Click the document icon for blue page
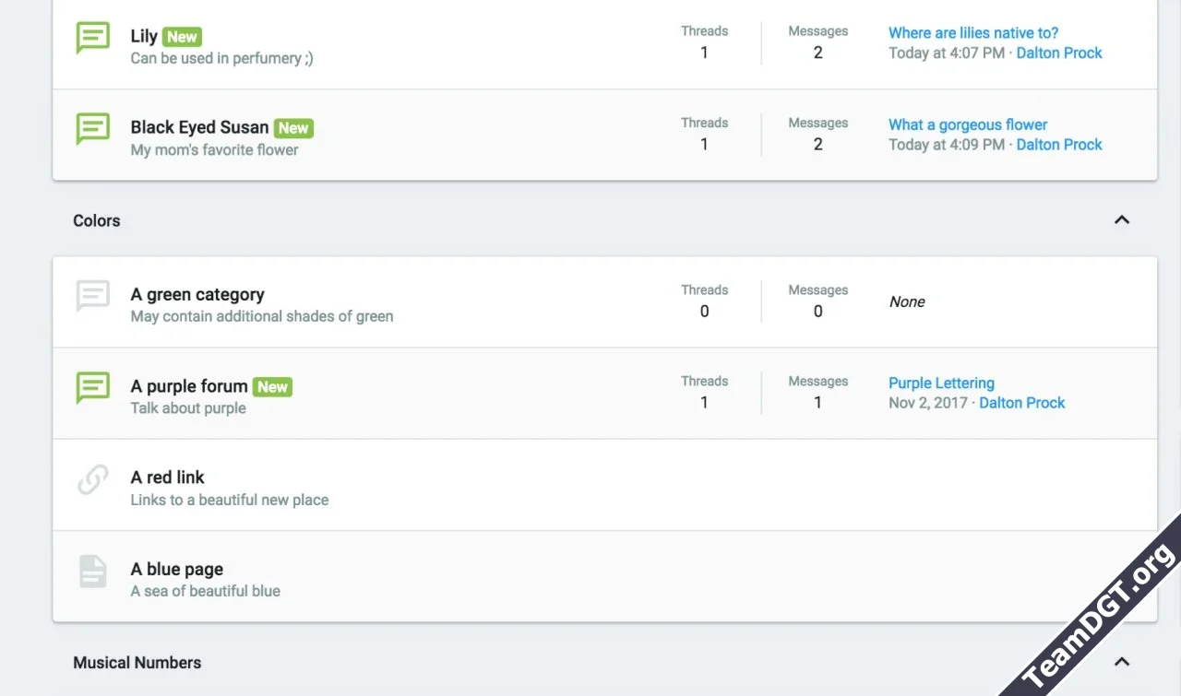This screenshot has height=696, width=1181. [x=92, y=572]
